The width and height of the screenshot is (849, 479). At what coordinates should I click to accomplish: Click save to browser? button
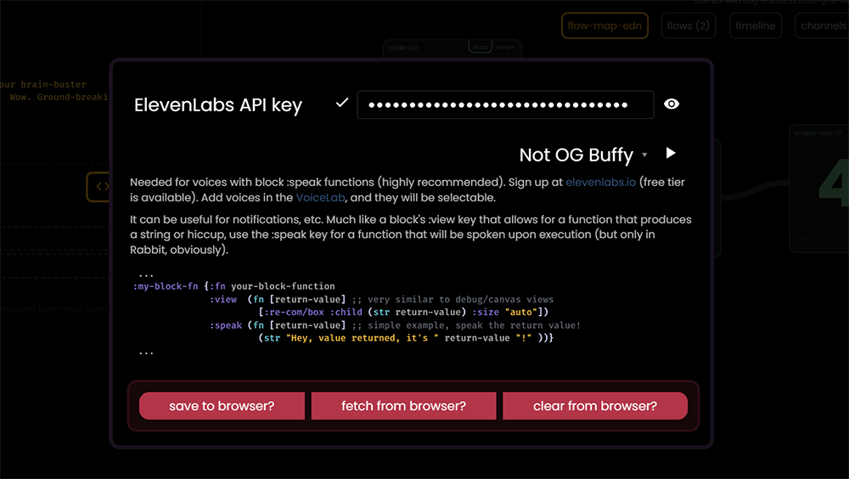(x=222, y=406)
